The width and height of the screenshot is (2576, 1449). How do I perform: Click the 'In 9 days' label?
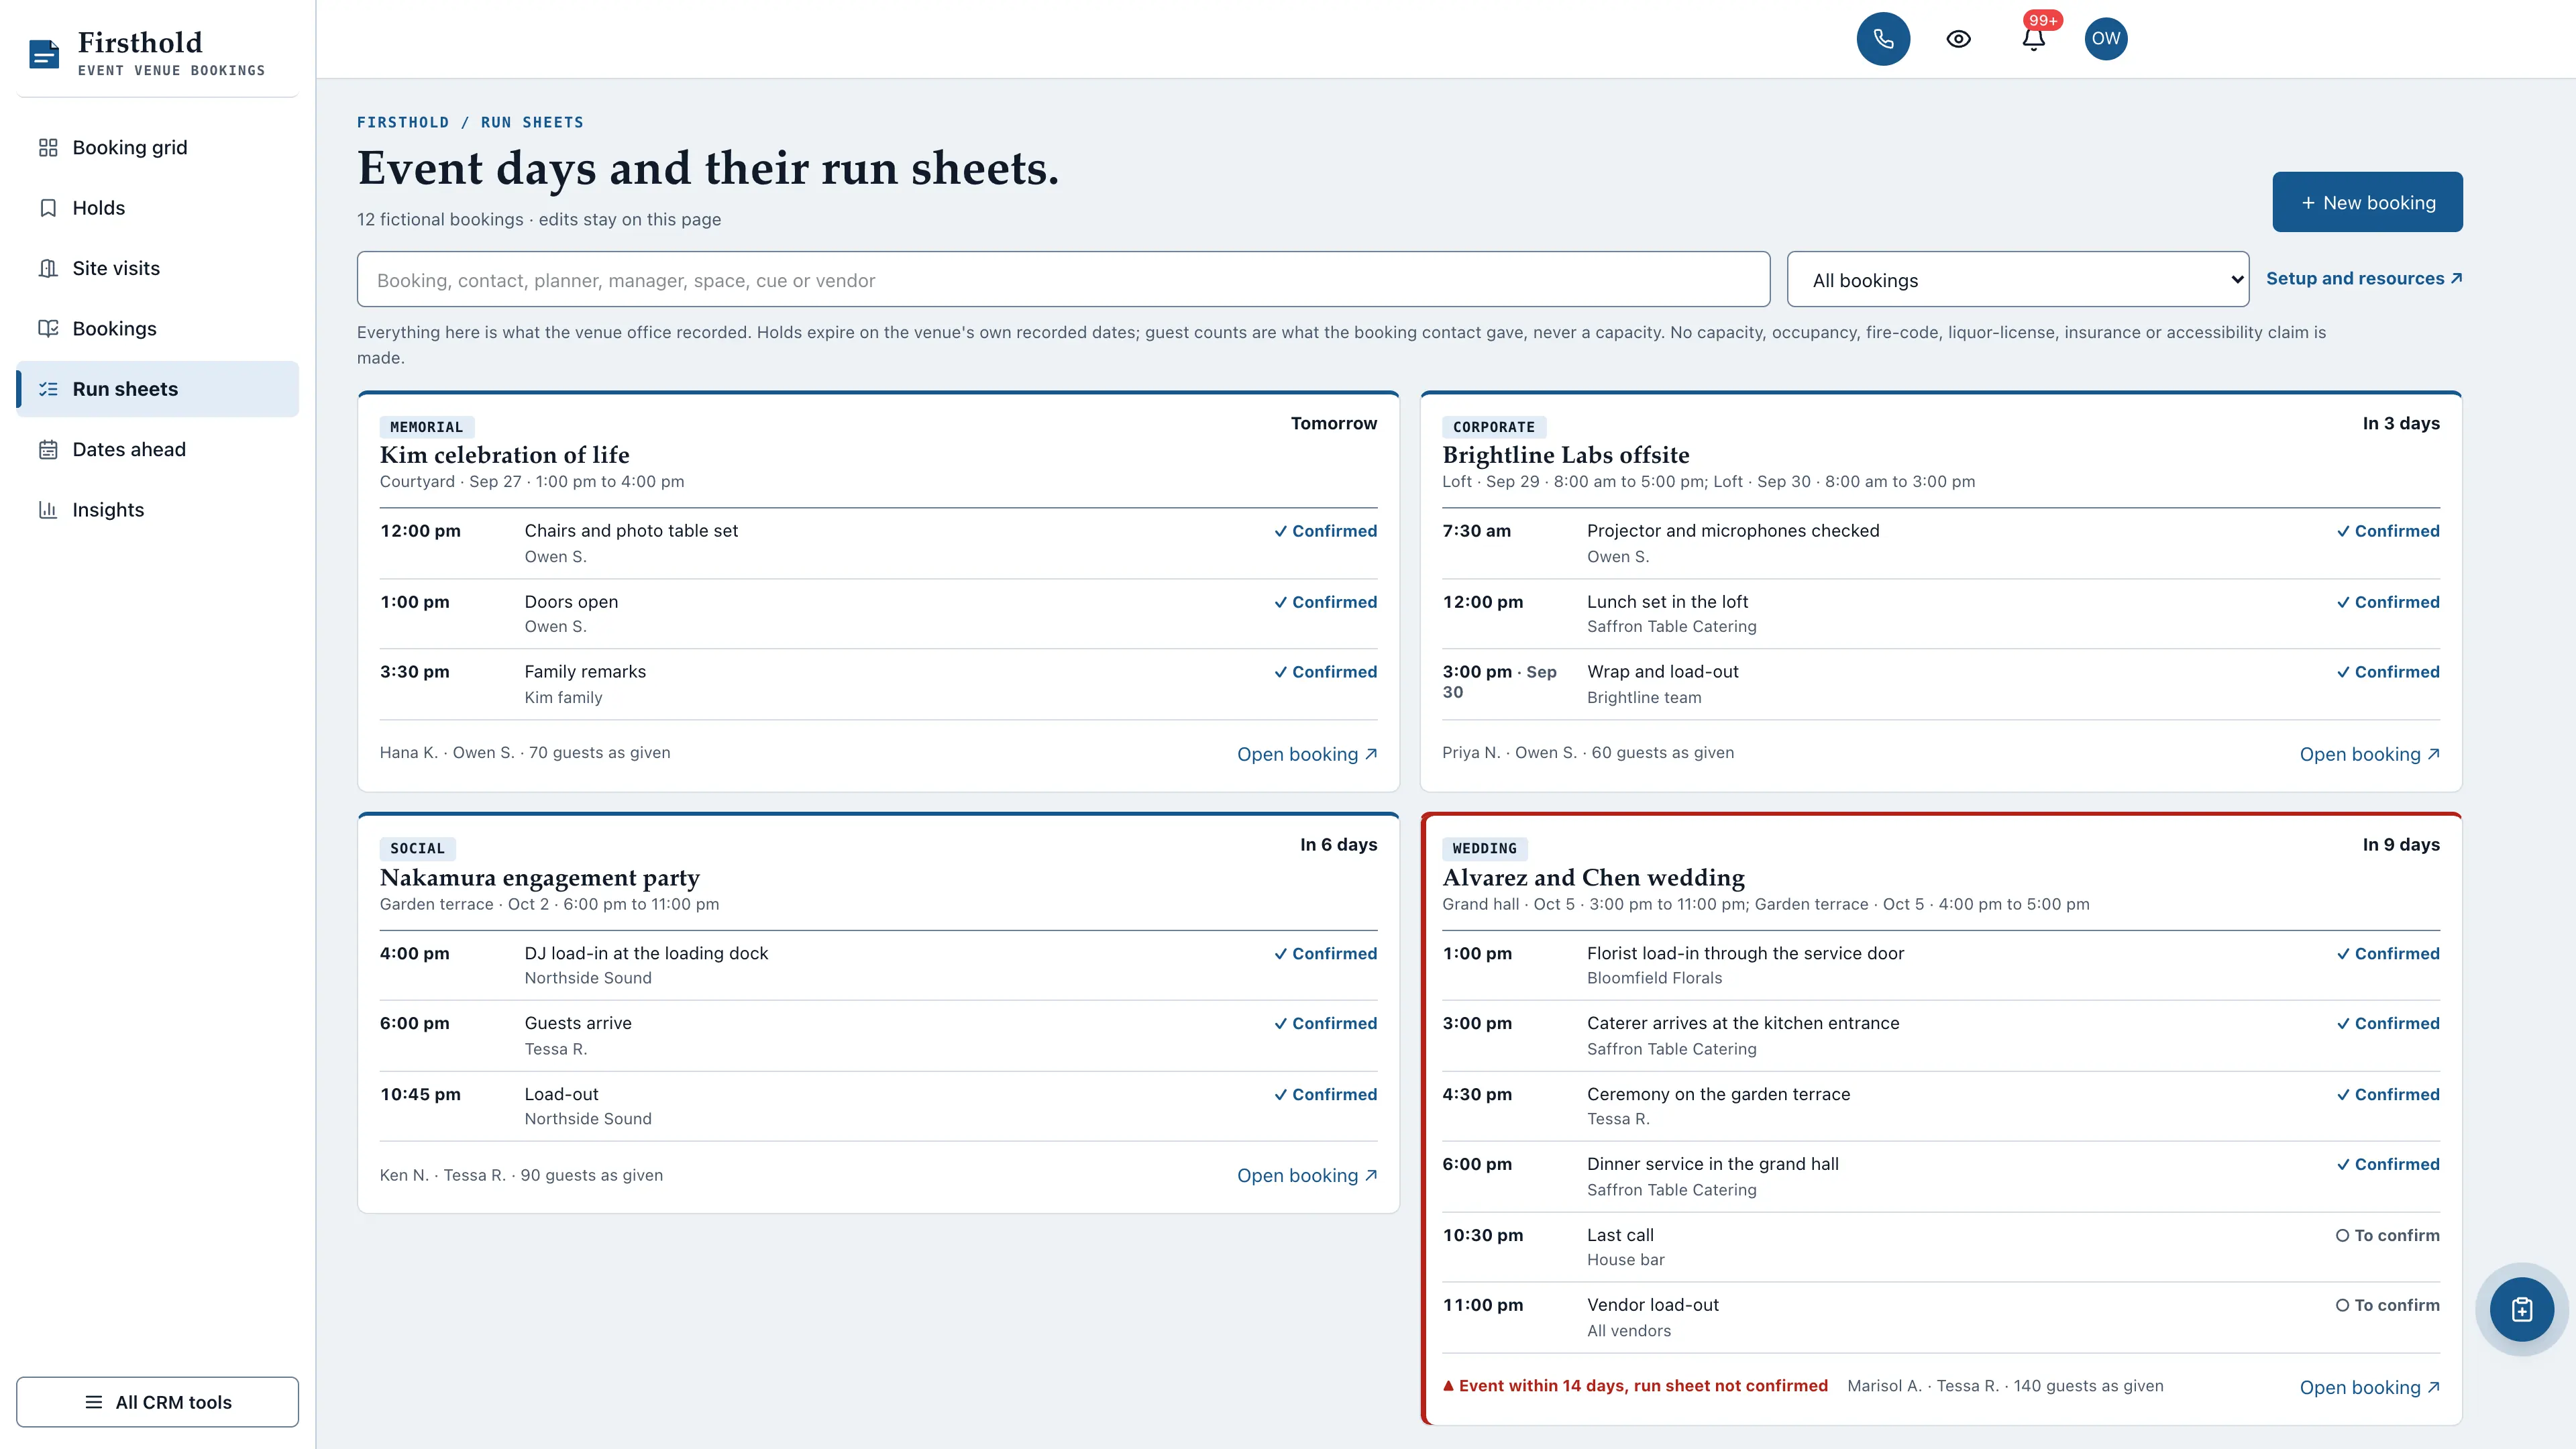point(2401,845)
